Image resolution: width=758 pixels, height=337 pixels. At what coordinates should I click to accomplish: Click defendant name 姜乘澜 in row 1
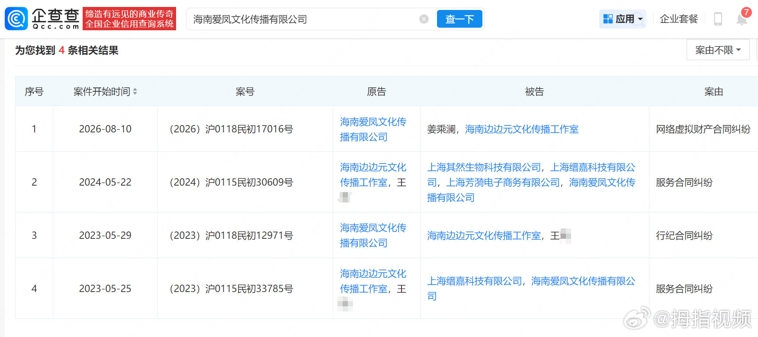click(441, 129)
